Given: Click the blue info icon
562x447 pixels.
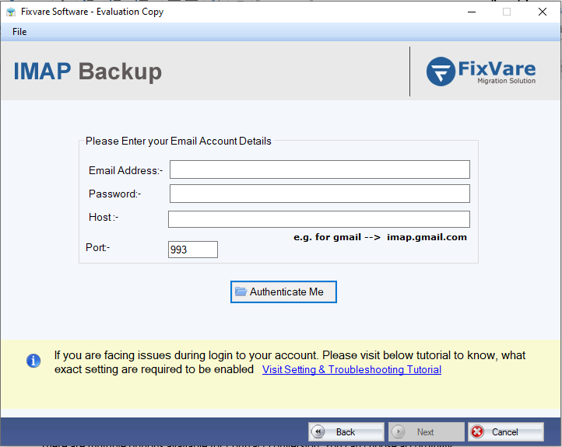Looking at the screenshot, I should pos(33,361).
